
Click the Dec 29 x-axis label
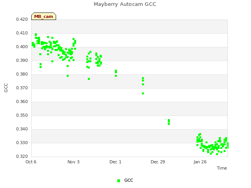click(x=158, y=162)
